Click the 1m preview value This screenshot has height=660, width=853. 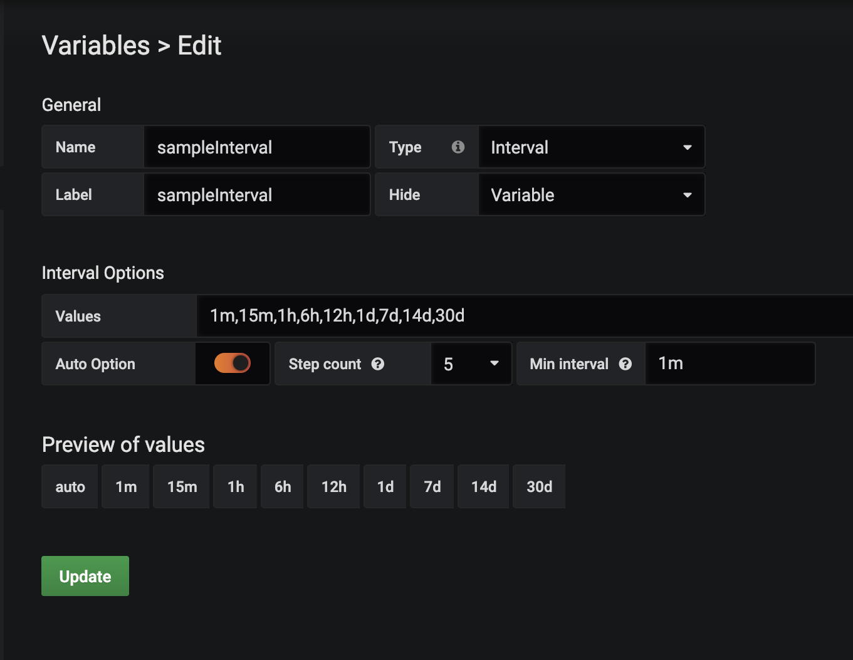126,486
